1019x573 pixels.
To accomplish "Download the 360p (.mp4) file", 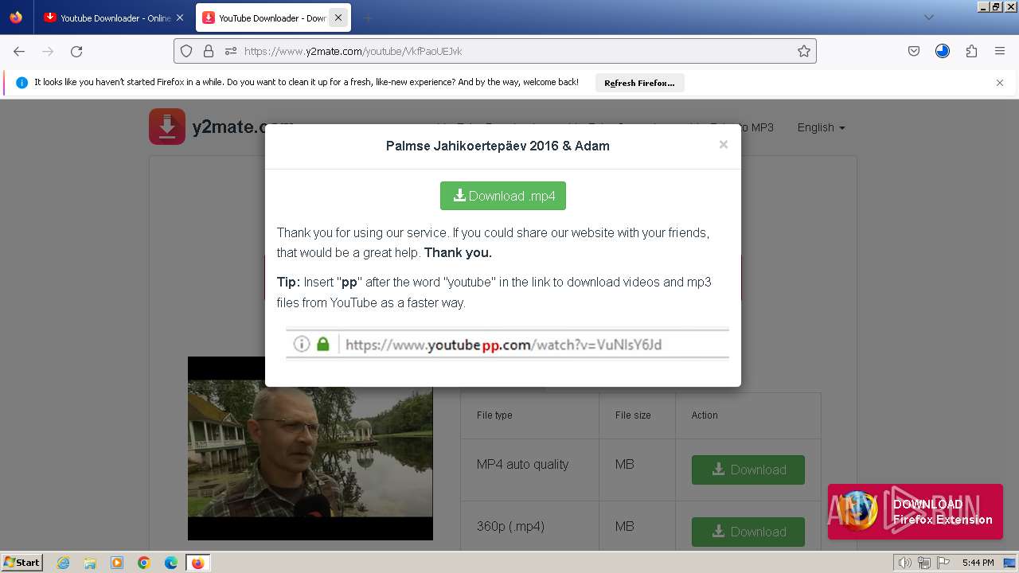I will click(748, 532).
